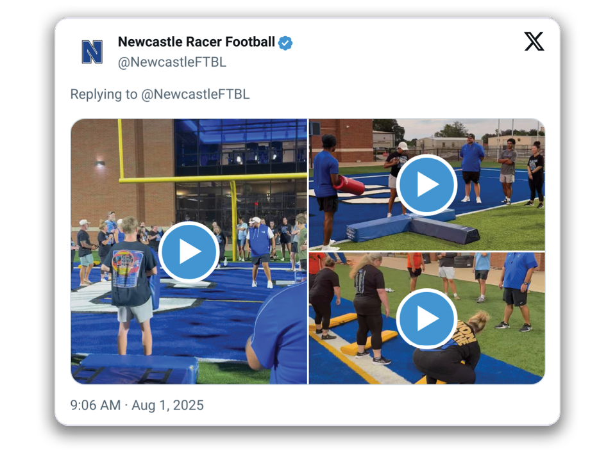Click the 9:06 AM time link
Image resolution: width=615 pixels, height=458 pixels.
pos(96,405)
